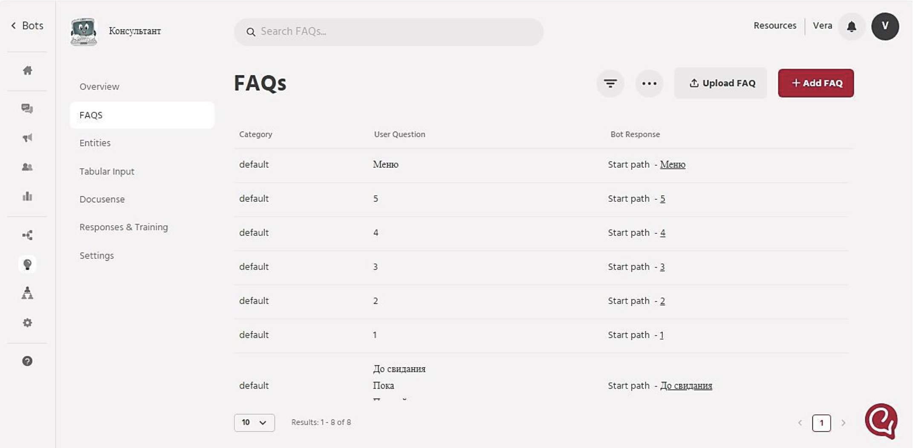
Task: Click the Upload FAQ button
Action: click(720, 83)
